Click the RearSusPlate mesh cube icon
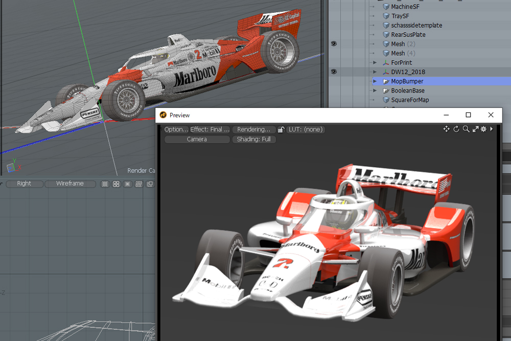Image resolution: width=511 pixels, height=341 pixels. pos(386,35)
